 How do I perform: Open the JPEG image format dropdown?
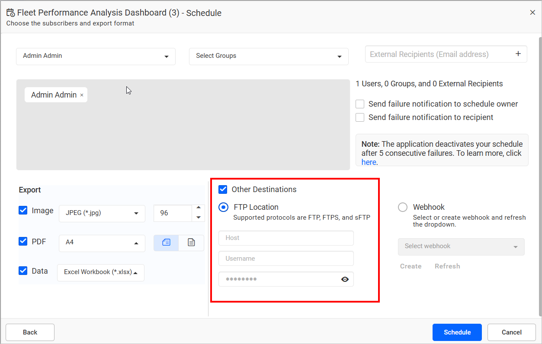pos(102,213)
